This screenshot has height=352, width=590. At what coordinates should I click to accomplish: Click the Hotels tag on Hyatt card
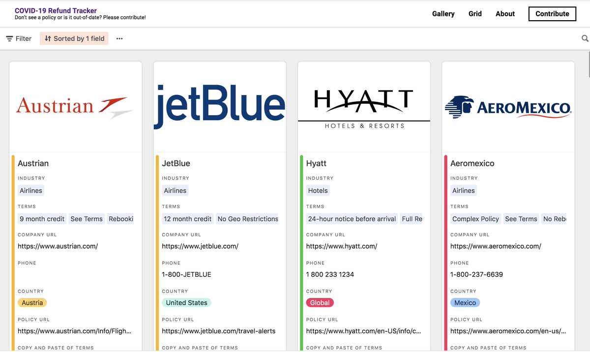318,191
